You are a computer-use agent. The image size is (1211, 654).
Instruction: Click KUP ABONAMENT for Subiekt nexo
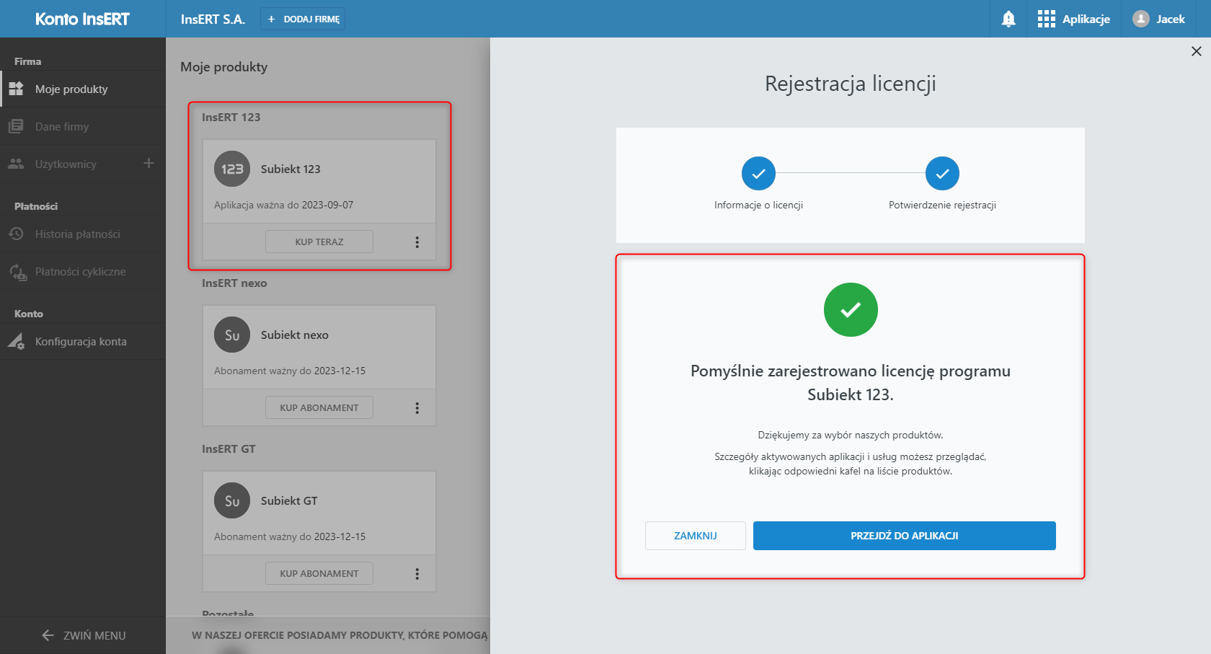click(x=319, y=407)
